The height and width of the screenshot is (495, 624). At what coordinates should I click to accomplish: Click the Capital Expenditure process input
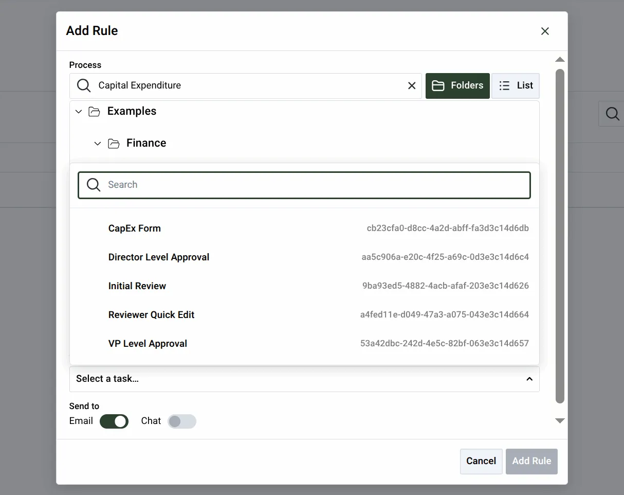tap(247, 86)
